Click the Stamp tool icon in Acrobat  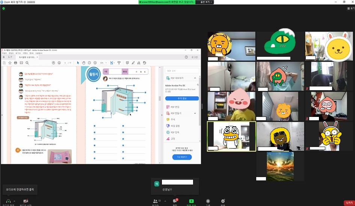145,63
